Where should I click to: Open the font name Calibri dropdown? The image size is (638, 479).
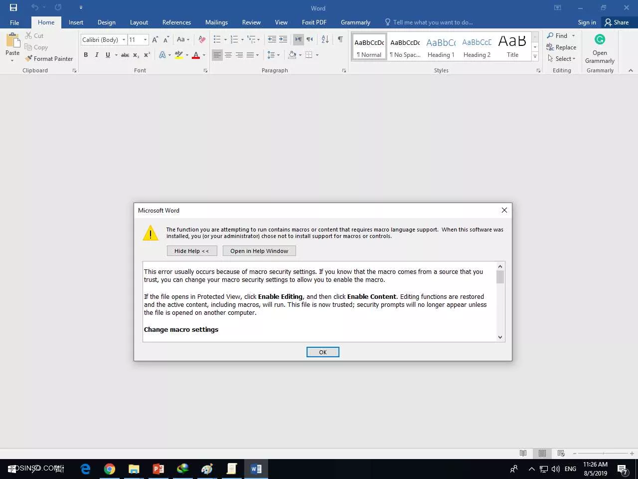pyautogui.click(x=124, y=39)
